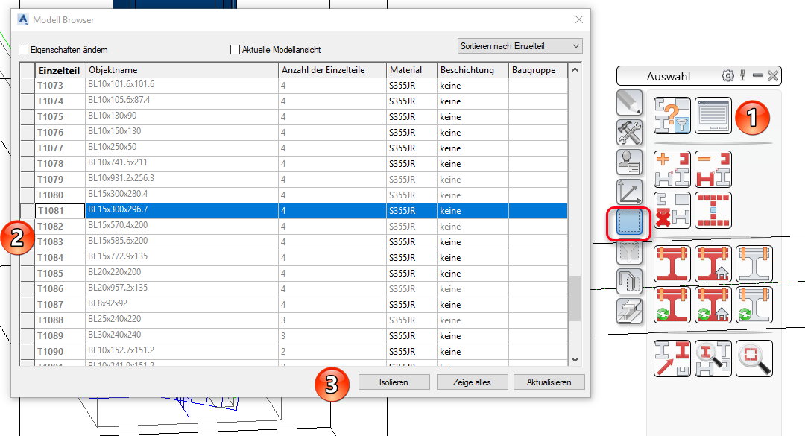Close the Modell Browser dialog

click(x=579, y=19)
